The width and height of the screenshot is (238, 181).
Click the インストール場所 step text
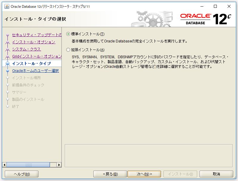point(27,78)
